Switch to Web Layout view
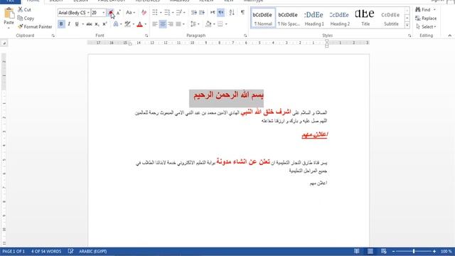This screenshot has height=256, width=455. pos(384,251)
